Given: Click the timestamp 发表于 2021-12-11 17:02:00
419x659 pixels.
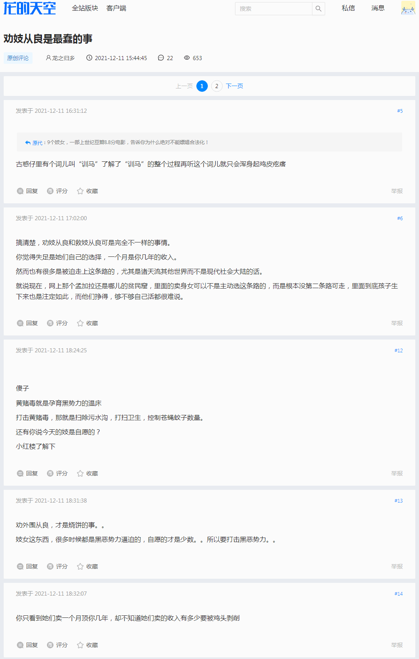Looking at the screenshot, I should [x=51, y=218].
